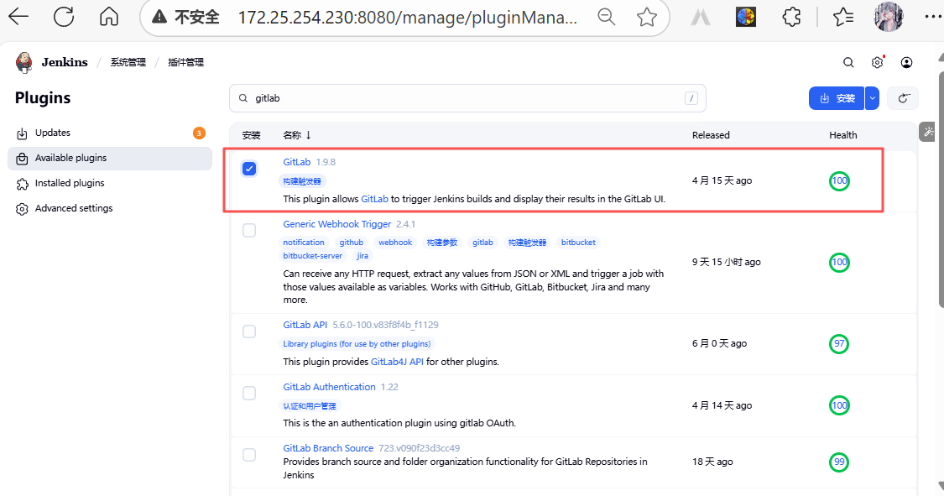The image size is (944, 496).
Task: Click the Health column header
Action: click(842, 135)
